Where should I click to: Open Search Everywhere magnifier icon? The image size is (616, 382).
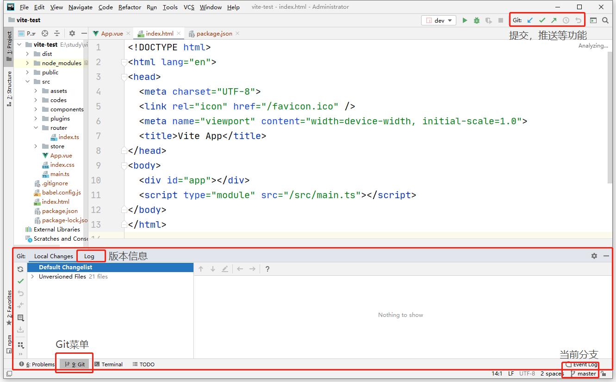tap(605, 20)
